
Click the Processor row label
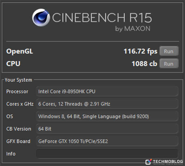pos(17,91)
